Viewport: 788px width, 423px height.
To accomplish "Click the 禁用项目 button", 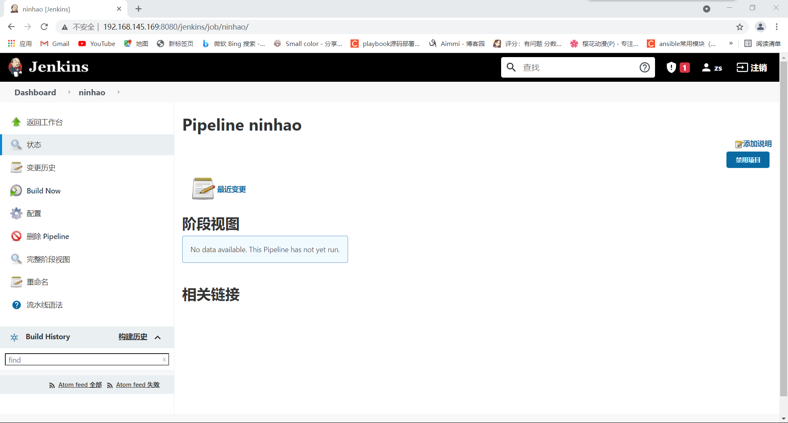I will (x=748, y=160).
